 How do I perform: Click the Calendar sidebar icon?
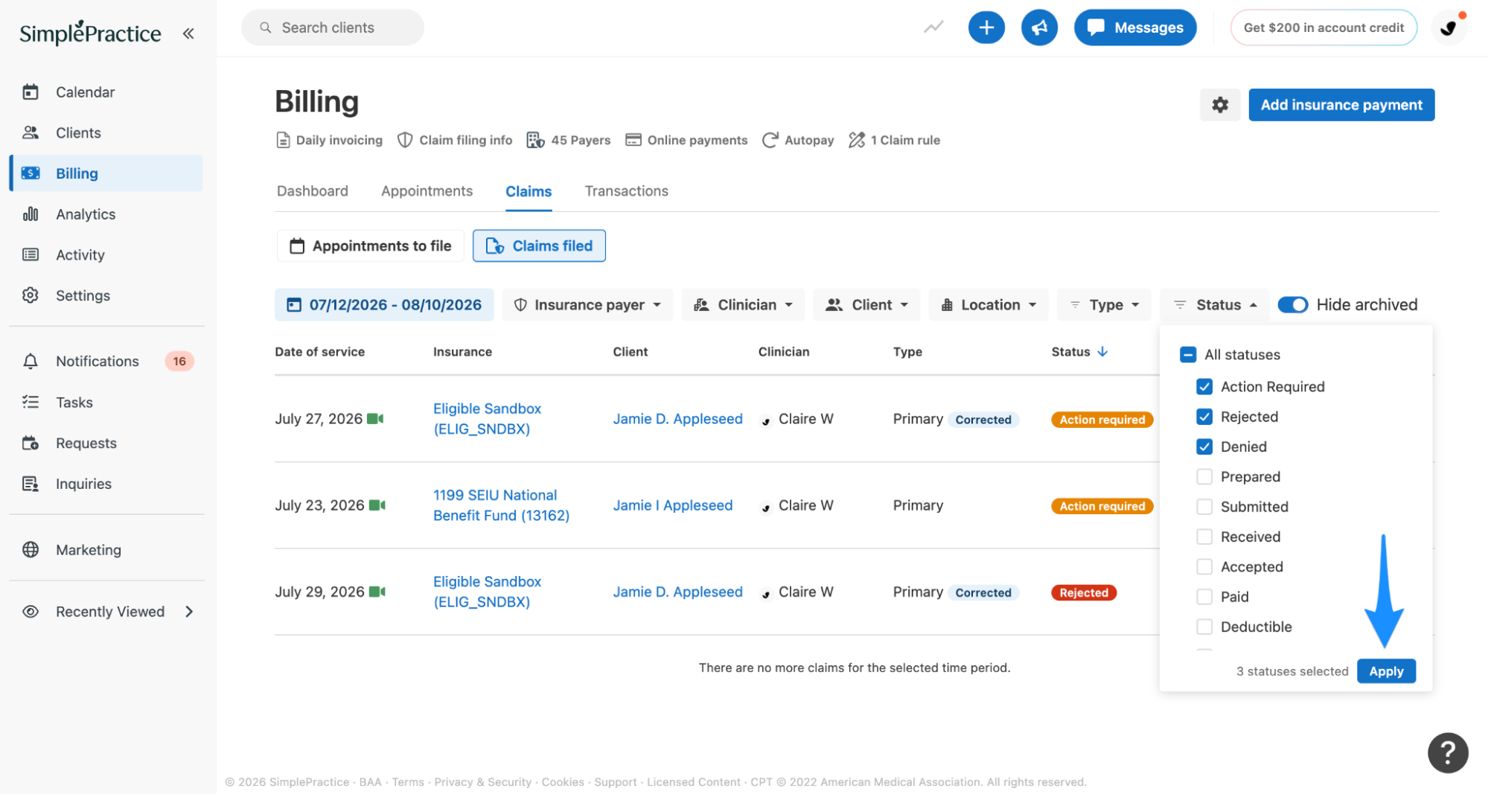click(31, 92)
